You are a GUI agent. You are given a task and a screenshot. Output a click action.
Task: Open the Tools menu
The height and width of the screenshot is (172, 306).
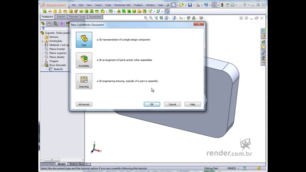click(x=108, y=5)
